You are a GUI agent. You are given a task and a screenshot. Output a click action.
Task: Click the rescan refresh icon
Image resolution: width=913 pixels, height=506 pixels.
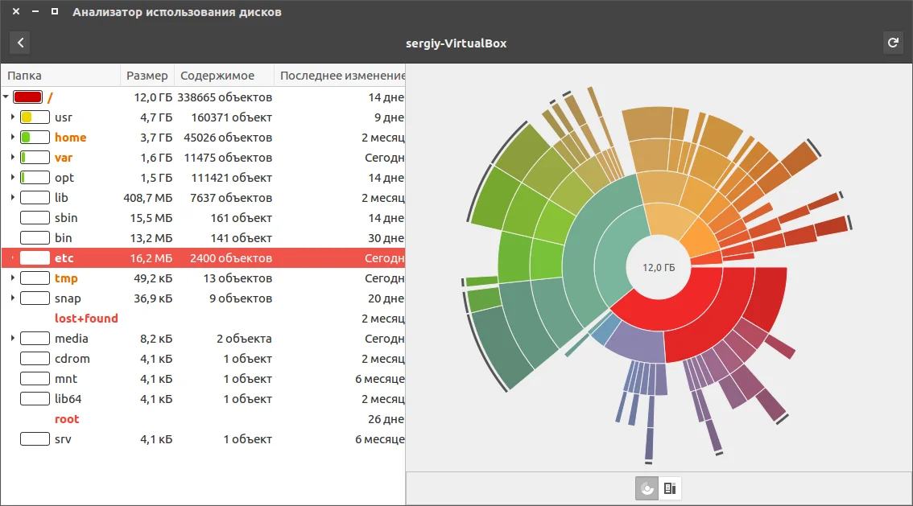pyautogui.click(x=892, y=43)
